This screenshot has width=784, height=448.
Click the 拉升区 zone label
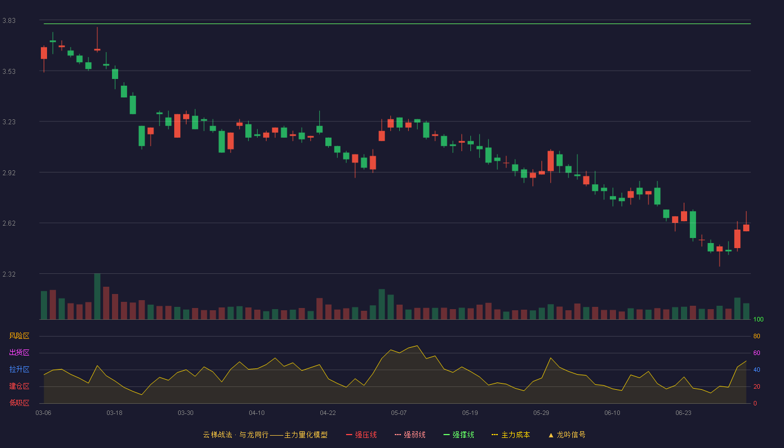pyautogui.click(x=19, y=370)
